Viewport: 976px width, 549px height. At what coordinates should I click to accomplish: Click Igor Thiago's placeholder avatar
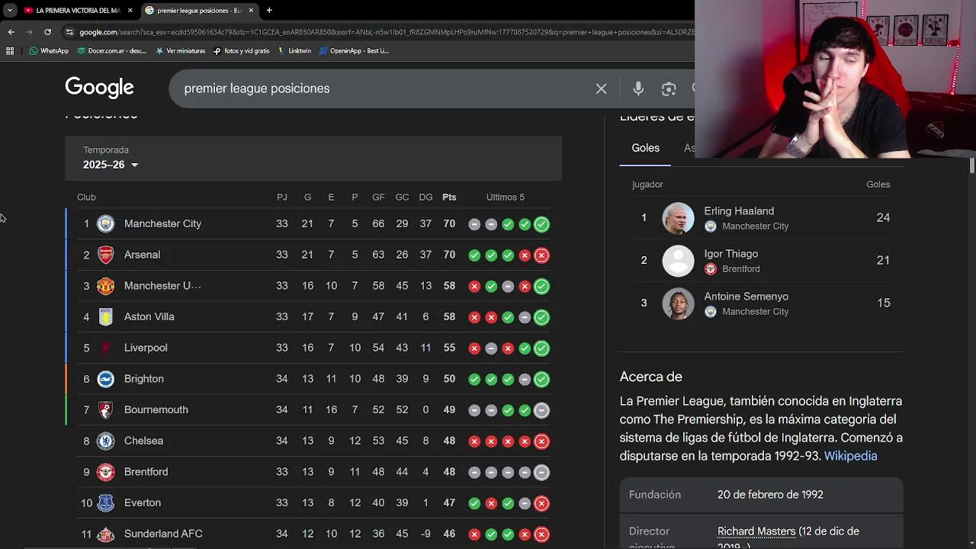coord(678,261)
